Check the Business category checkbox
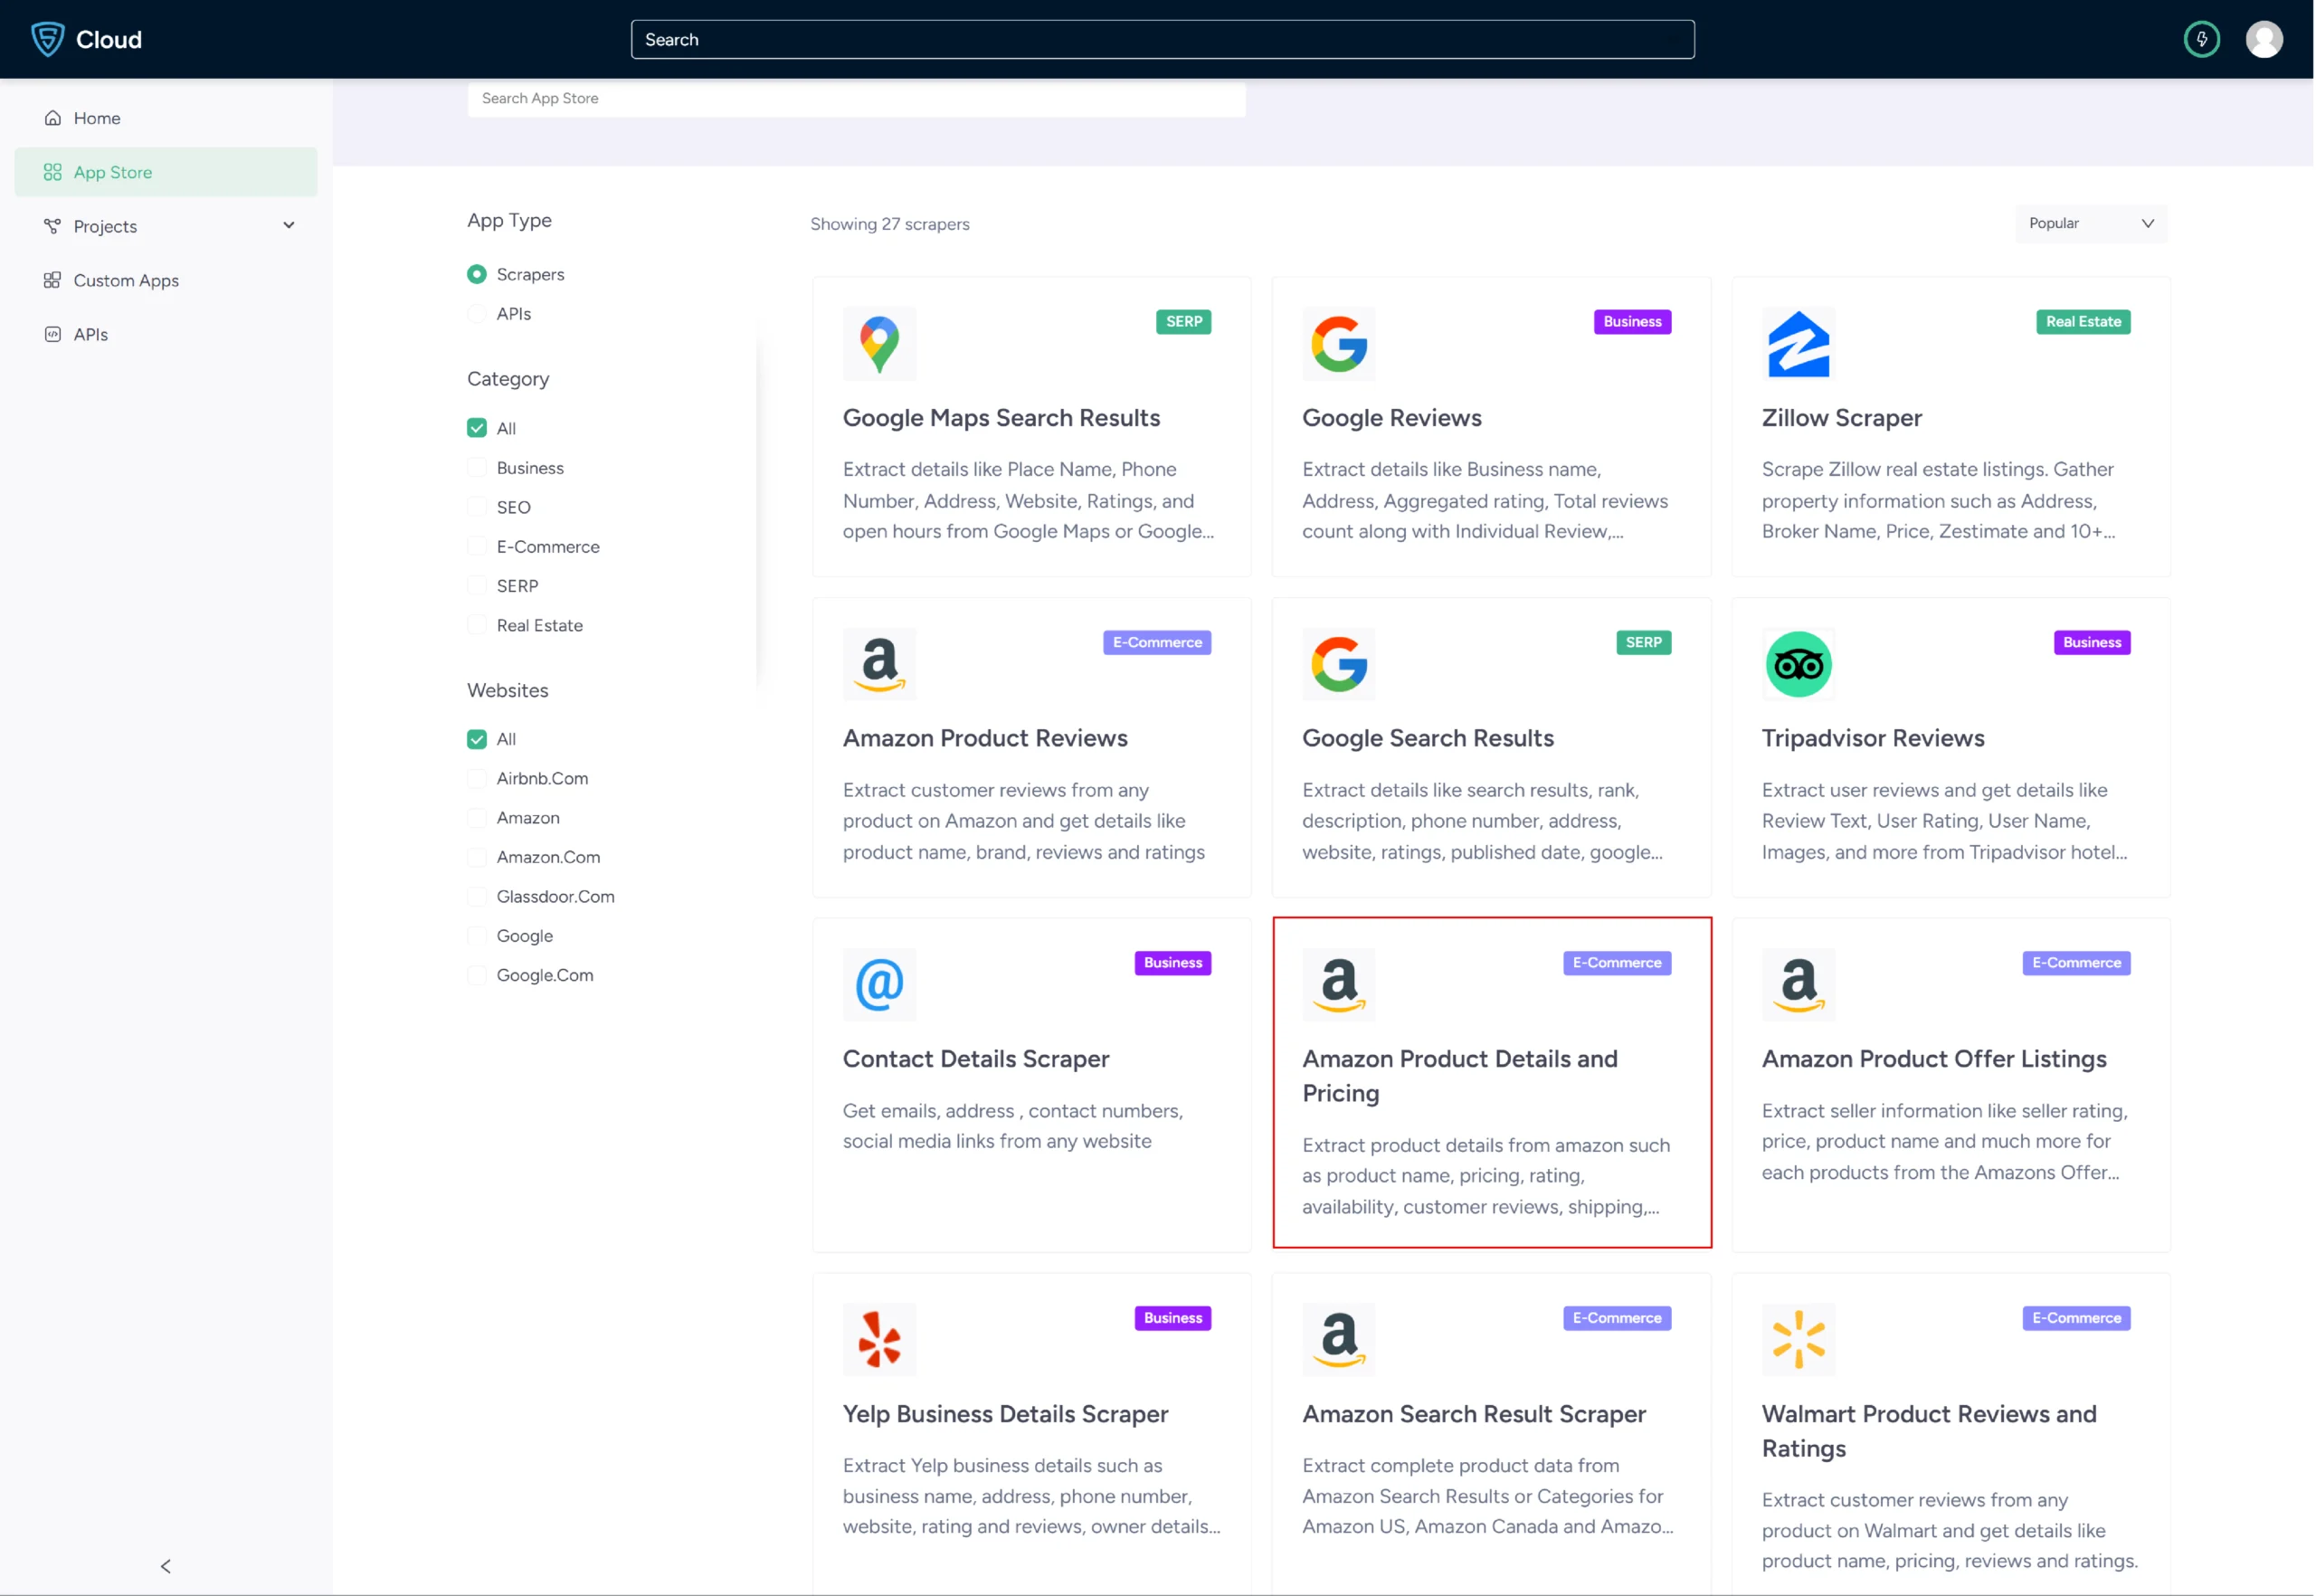Image resolution: width=2316 pixels, height=1596 pixels. (477, 468)
